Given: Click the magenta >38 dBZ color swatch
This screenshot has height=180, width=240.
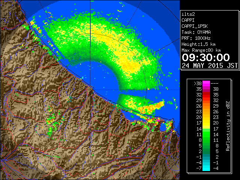Looking at the screenshot, I should coord(206,83).
